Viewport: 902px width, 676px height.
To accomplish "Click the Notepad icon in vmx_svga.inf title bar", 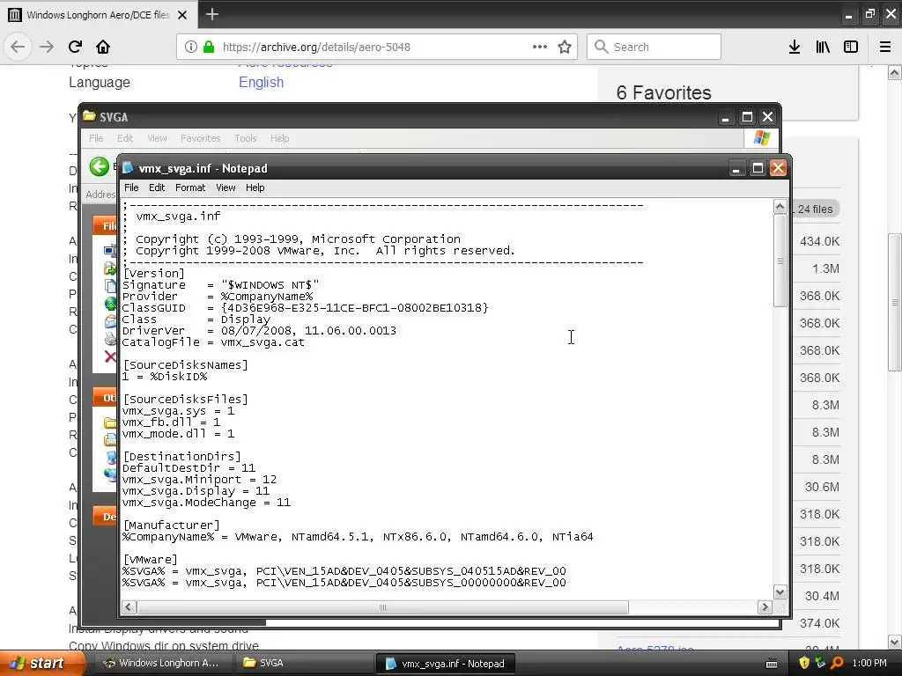I will pyautogui.click(x=129, y=168).
